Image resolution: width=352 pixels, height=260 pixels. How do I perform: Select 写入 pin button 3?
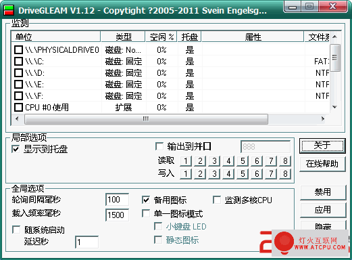pyautogui.click(x=214, y=174)
